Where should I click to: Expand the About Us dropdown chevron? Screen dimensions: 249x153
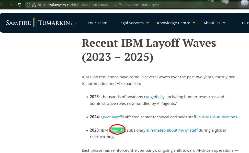(x=224, y=23)
